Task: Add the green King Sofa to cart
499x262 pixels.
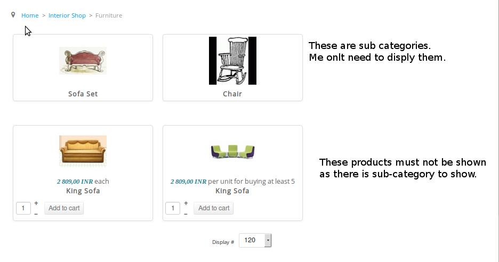Action: [213, 208]
